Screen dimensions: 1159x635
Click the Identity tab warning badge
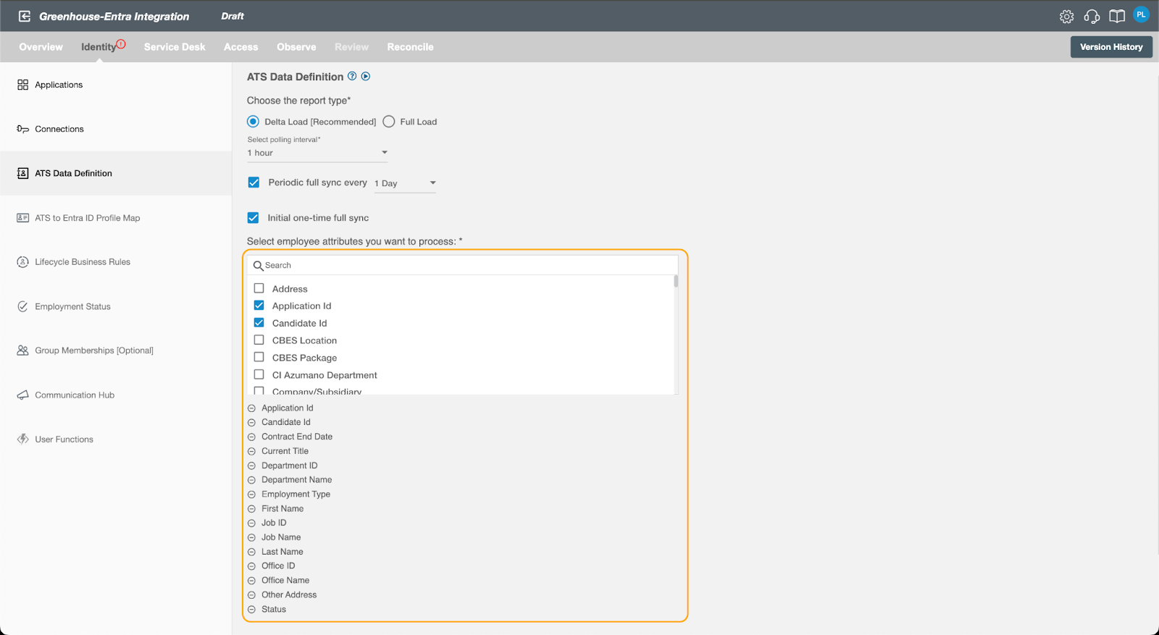[121, 43]
